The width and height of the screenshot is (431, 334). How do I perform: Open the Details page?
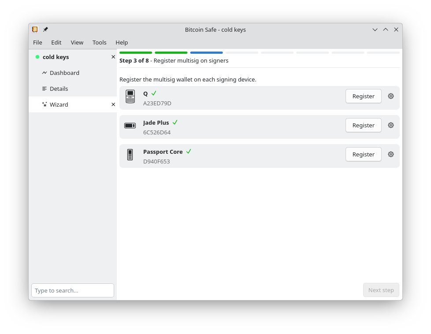(x=73, y=89)
